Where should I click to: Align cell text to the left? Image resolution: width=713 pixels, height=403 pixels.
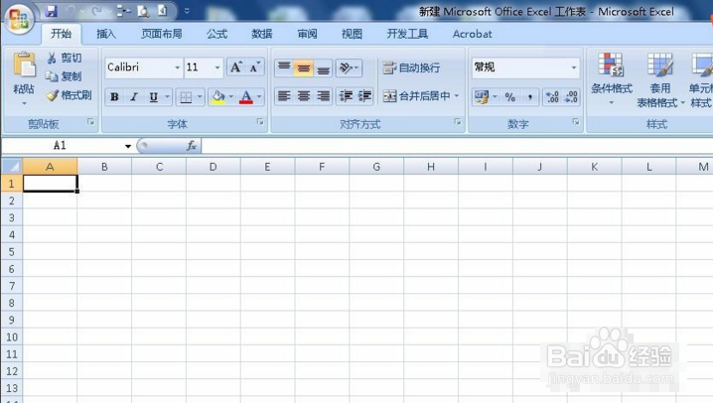pyautogui.click(x=284, y=96)
